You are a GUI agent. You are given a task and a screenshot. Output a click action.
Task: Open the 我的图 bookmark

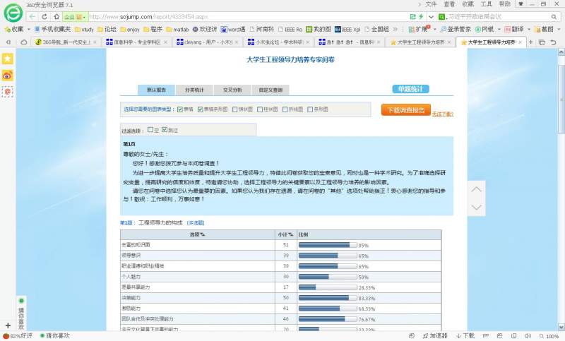click(x=319, y=29)
